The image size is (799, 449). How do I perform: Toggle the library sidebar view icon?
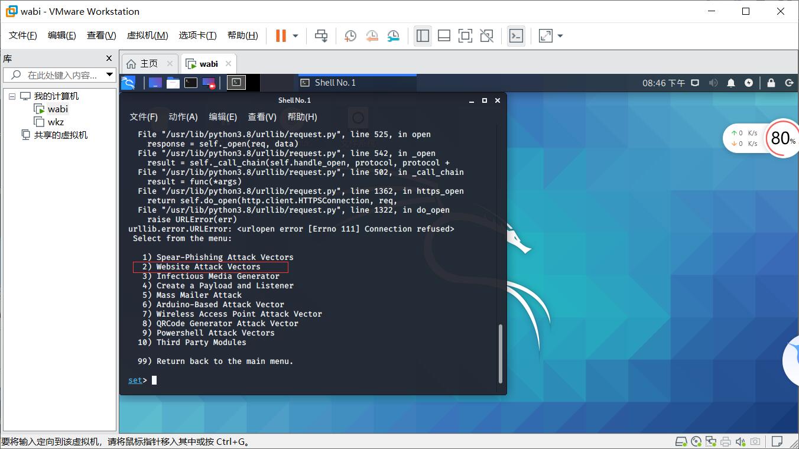423,36
